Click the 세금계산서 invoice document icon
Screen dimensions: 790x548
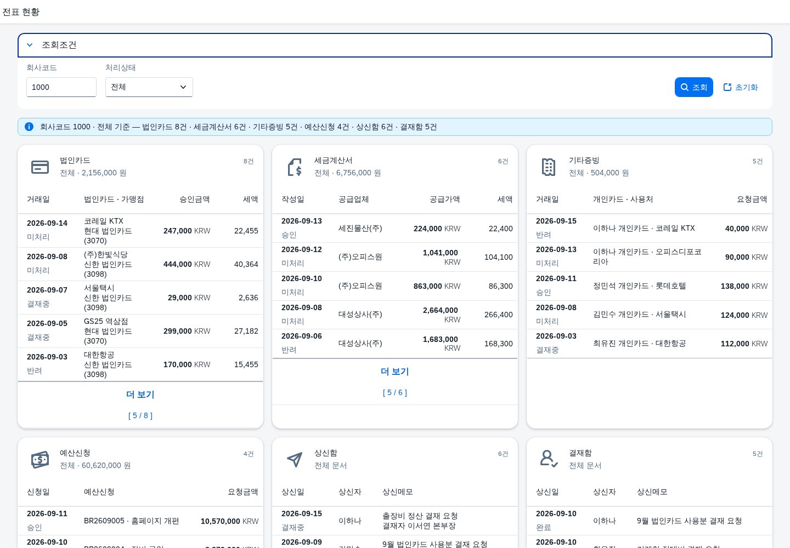pos(295,167)
